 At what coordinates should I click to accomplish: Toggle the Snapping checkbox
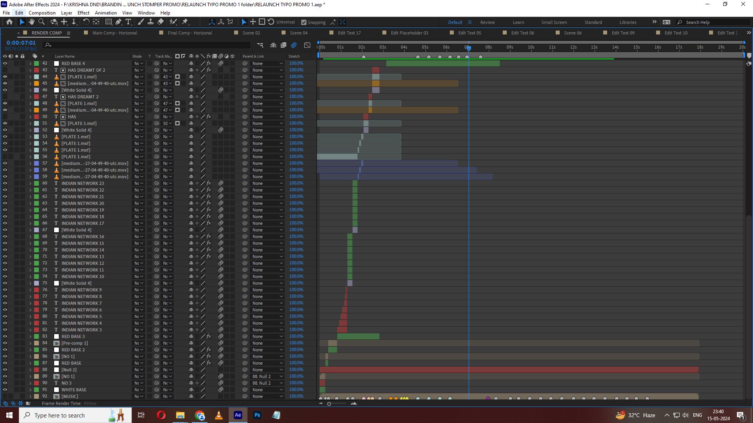coord(304,22)
